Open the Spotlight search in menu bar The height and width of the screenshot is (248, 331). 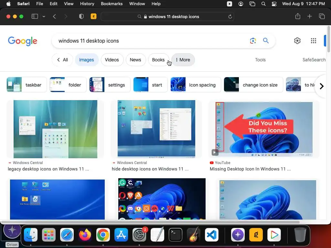click(x=263, y=4)
